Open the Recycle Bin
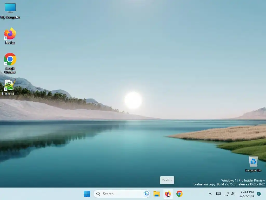Image resolution: width=266 pixels, height=200 pixels. (x=253, y=164)
